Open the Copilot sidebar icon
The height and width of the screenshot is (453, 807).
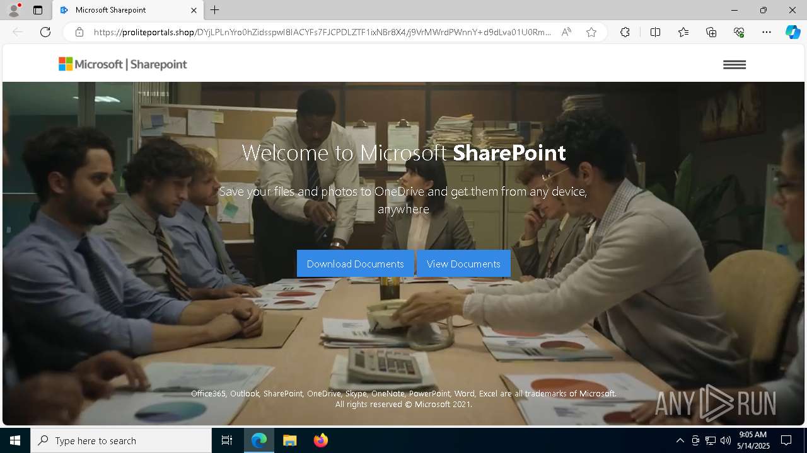click(792, 32)
